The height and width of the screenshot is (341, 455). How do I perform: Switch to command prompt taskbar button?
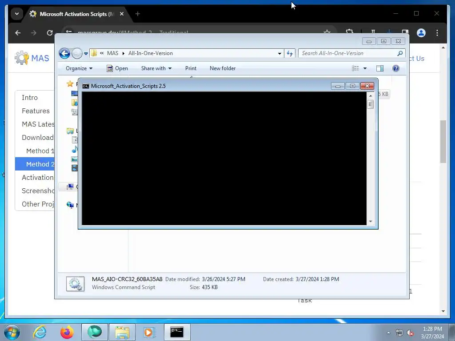click(x=177, y=332)
